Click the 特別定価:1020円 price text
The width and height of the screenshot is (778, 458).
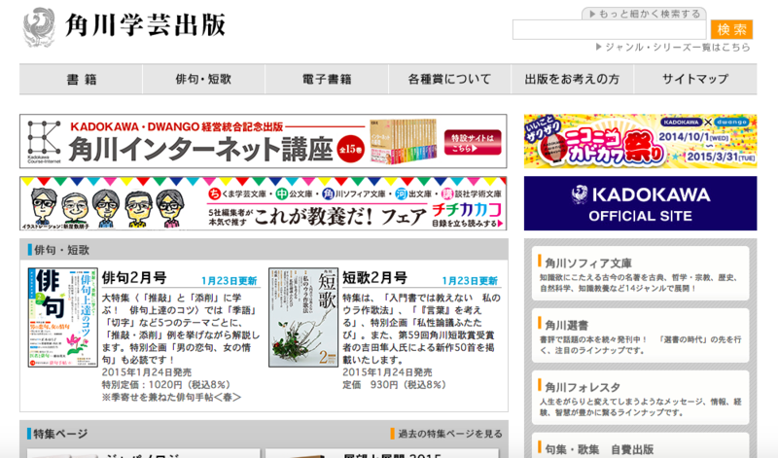(166, 384)
